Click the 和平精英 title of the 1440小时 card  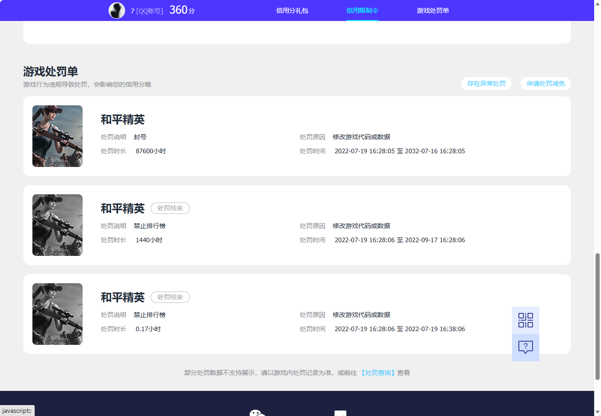[x=123, y=208]
